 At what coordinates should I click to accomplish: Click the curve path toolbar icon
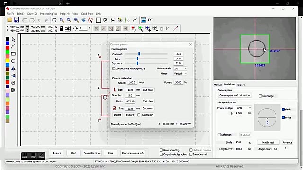(134, 20)
